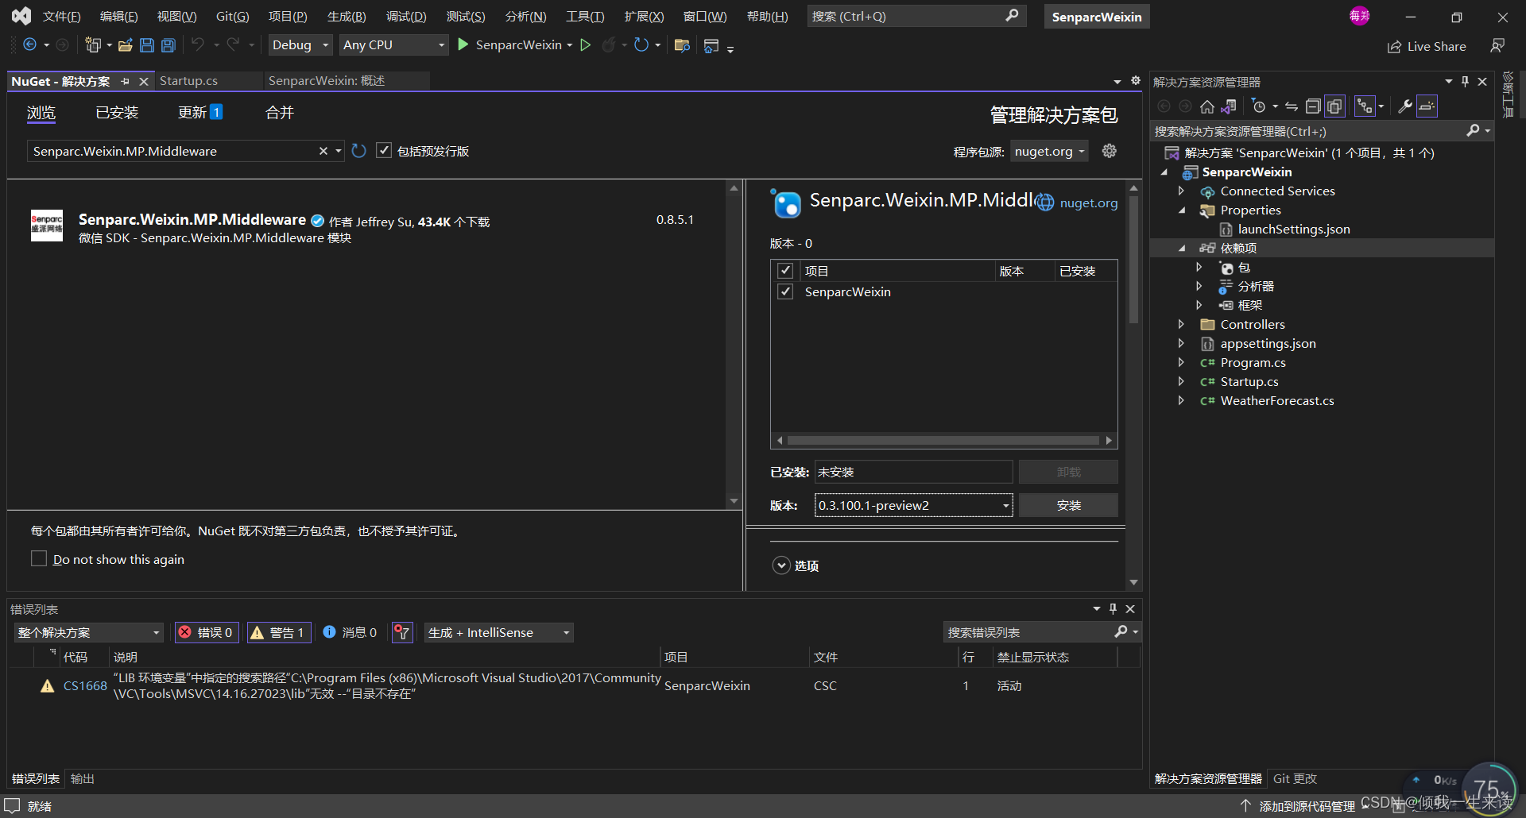1526x818 pixels.
Task: Switch to the Output tab at the bottom
Action: pyautogui.click(x=83, y=779)
